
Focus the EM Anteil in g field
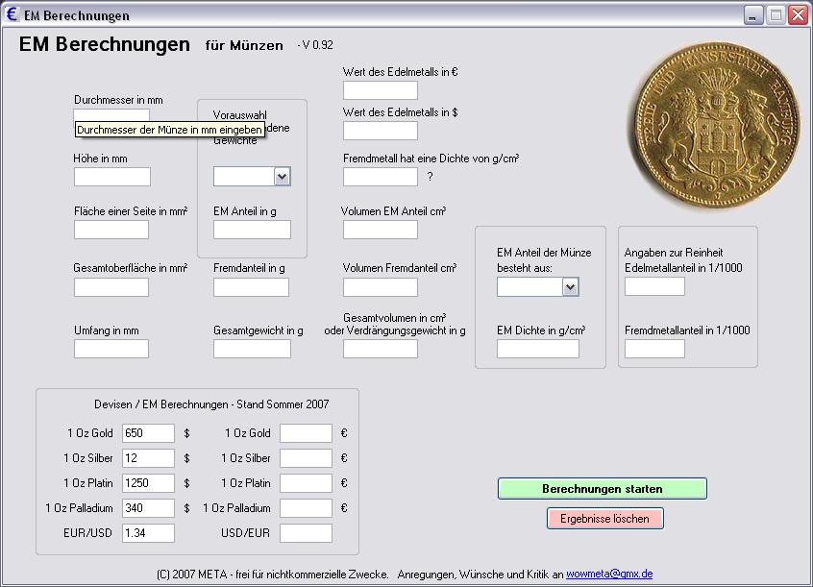(x=252, y=230)
